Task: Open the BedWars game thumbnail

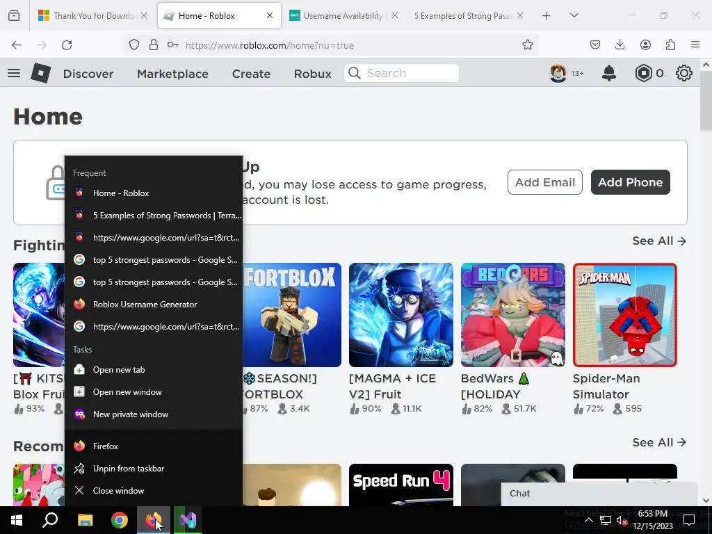Action: click(x=513, y=315)
